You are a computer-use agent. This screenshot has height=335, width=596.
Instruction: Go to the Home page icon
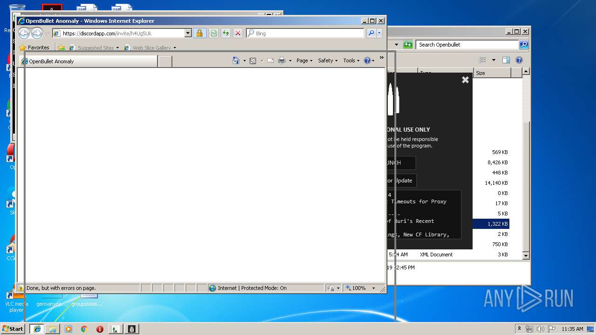click(x=236, y=60)
